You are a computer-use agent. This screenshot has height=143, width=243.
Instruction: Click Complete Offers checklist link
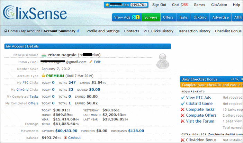tap(201, 115)
